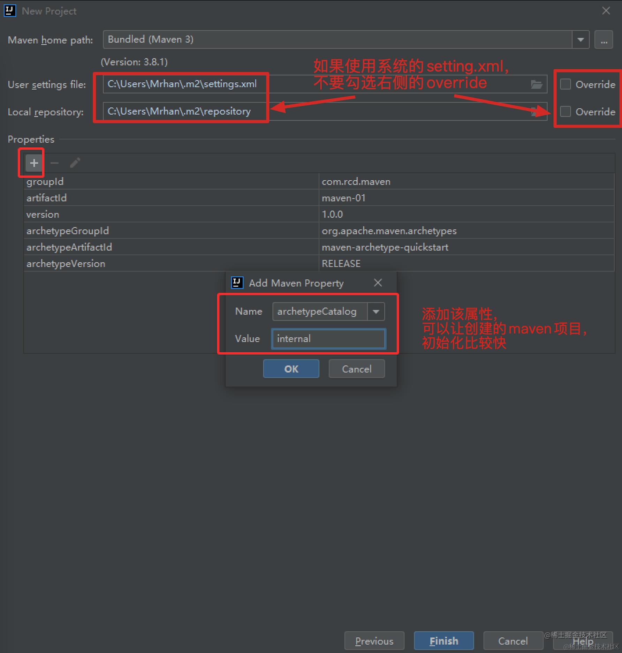Image resolution: width=622 pixels, height=653 pixels.
Task: Expand the Maven home path dropdown arrow
Action: coord(581,39)
